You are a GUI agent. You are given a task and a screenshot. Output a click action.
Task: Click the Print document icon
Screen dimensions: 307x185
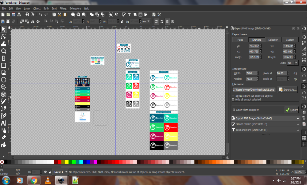(x=19, y=14)
